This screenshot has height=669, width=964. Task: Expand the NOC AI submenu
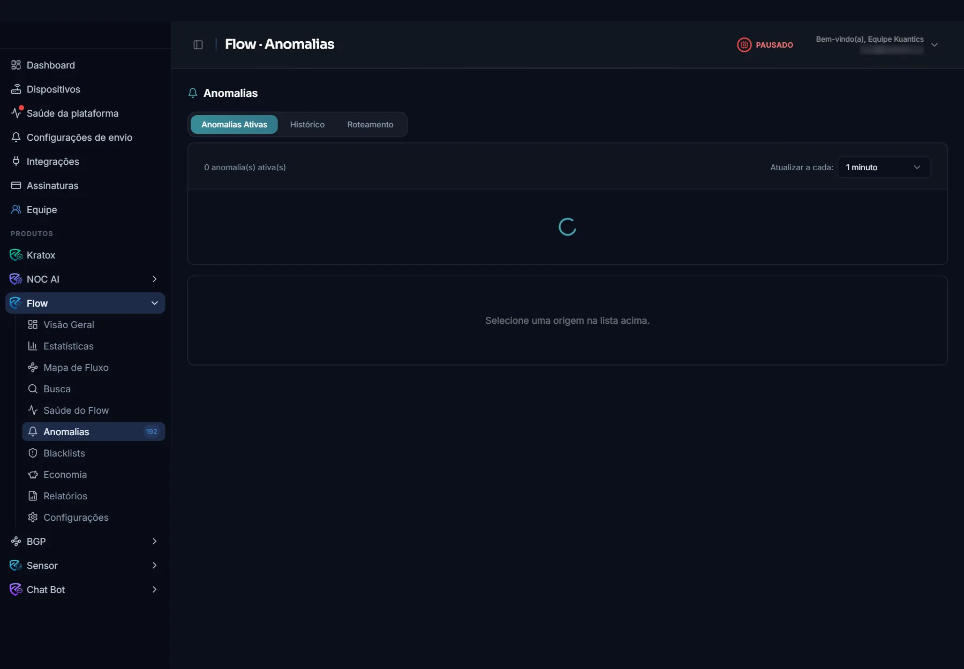(154, 279)
